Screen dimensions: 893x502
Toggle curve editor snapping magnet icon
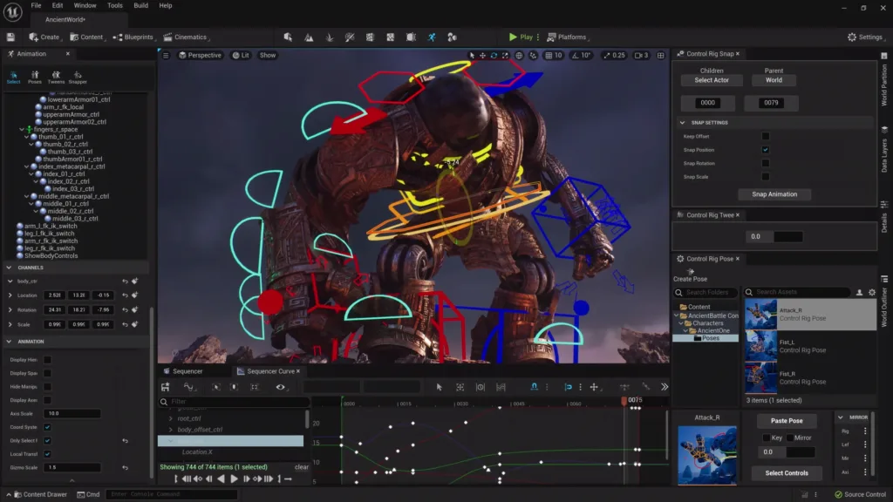click(534, 387)
